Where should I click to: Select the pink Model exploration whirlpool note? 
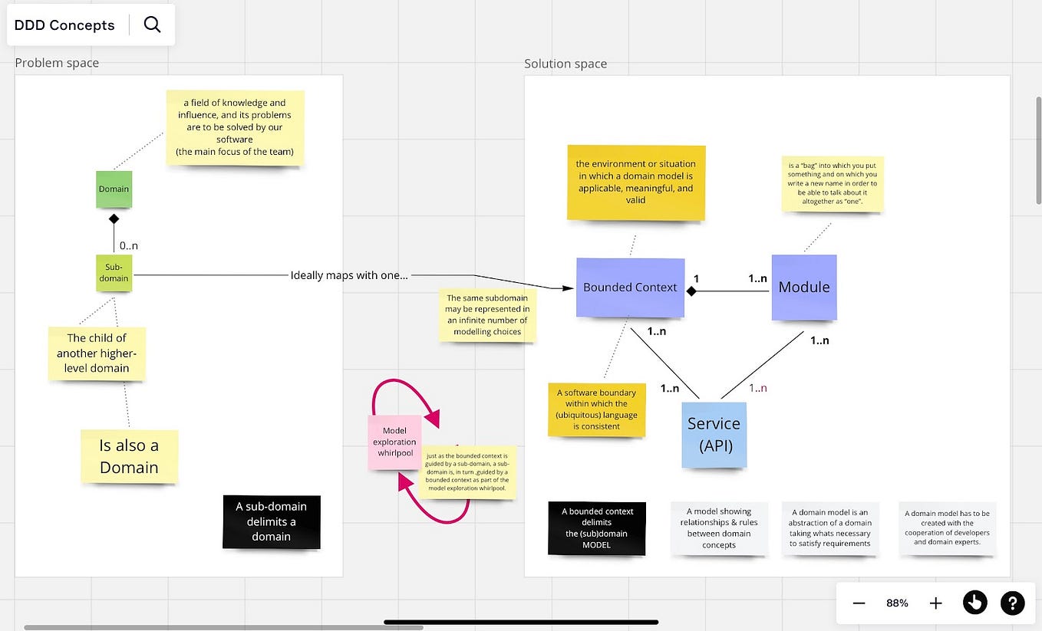[x=394, y=442]
